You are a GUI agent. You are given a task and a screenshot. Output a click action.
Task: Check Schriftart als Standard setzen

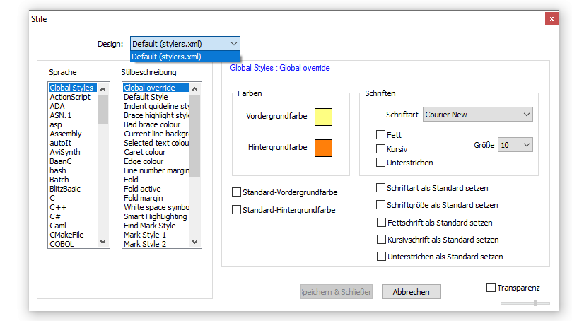pyautogui.click(x=380, y=188)
